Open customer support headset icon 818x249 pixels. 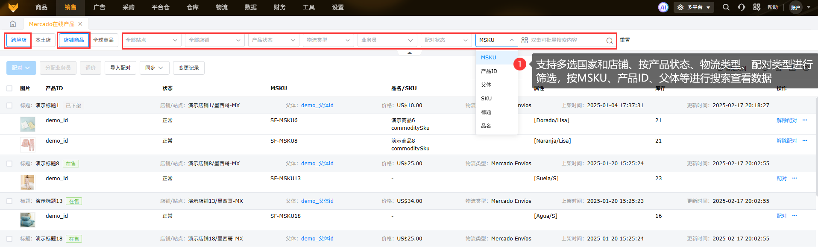pyautogui.click(x=741, y=7)
